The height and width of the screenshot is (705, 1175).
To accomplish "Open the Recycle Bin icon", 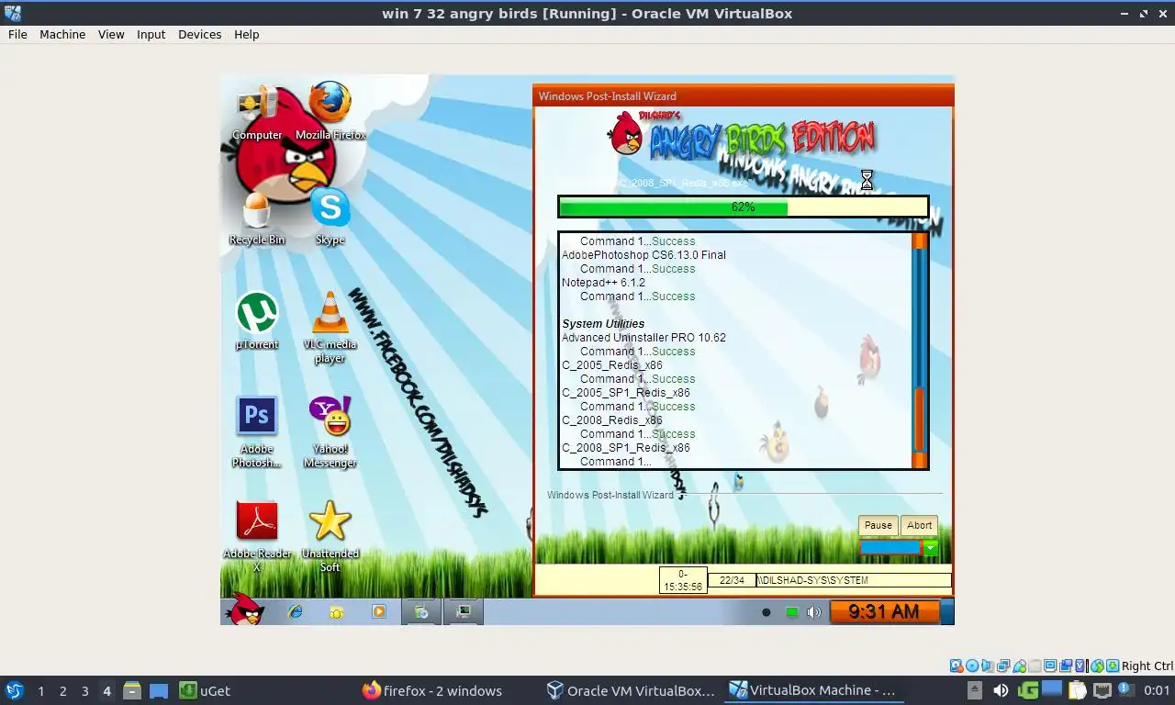I will (257, 218).
